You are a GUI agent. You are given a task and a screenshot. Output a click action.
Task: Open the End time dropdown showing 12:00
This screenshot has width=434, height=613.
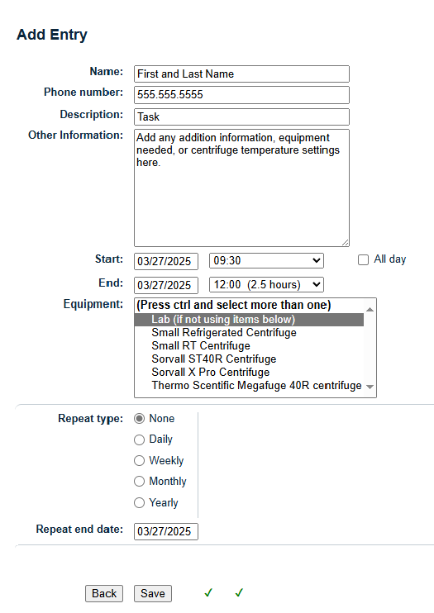pos(266,284)
